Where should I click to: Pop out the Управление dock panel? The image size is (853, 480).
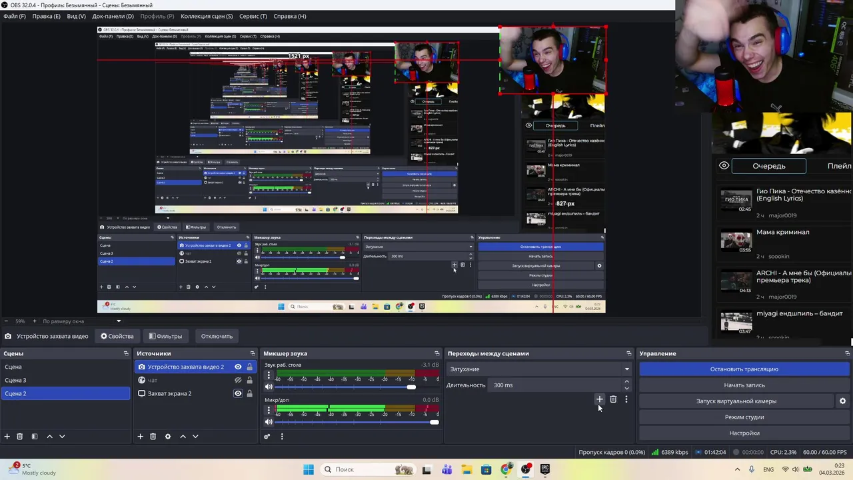click(x=848, y=353)
